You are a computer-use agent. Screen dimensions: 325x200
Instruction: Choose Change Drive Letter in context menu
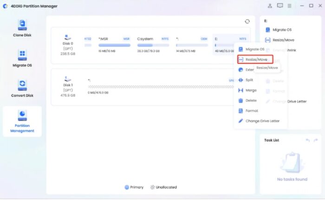(x=259, y=121)
